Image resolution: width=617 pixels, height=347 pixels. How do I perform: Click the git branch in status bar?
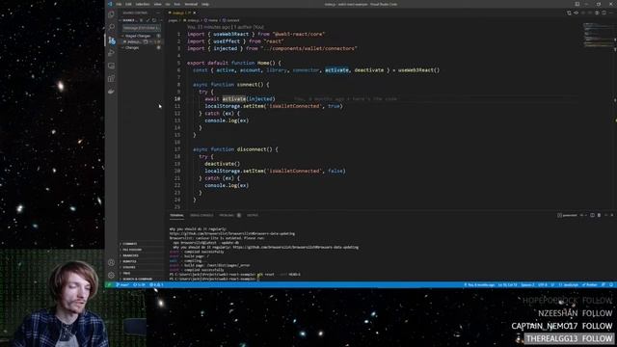tap(122, 285)
